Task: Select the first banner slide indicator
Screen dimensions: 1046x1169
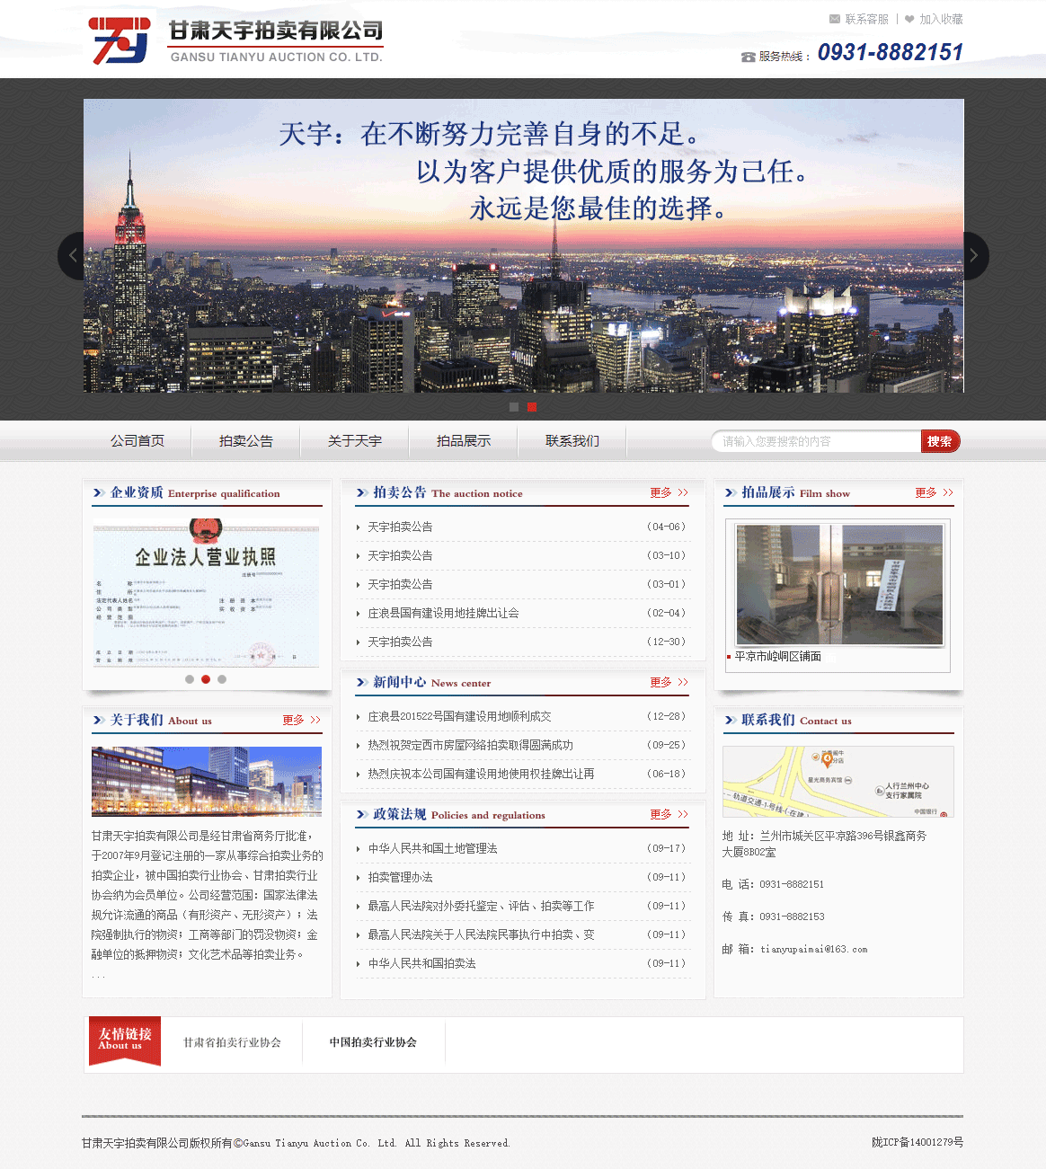Action: click(514, 407)
